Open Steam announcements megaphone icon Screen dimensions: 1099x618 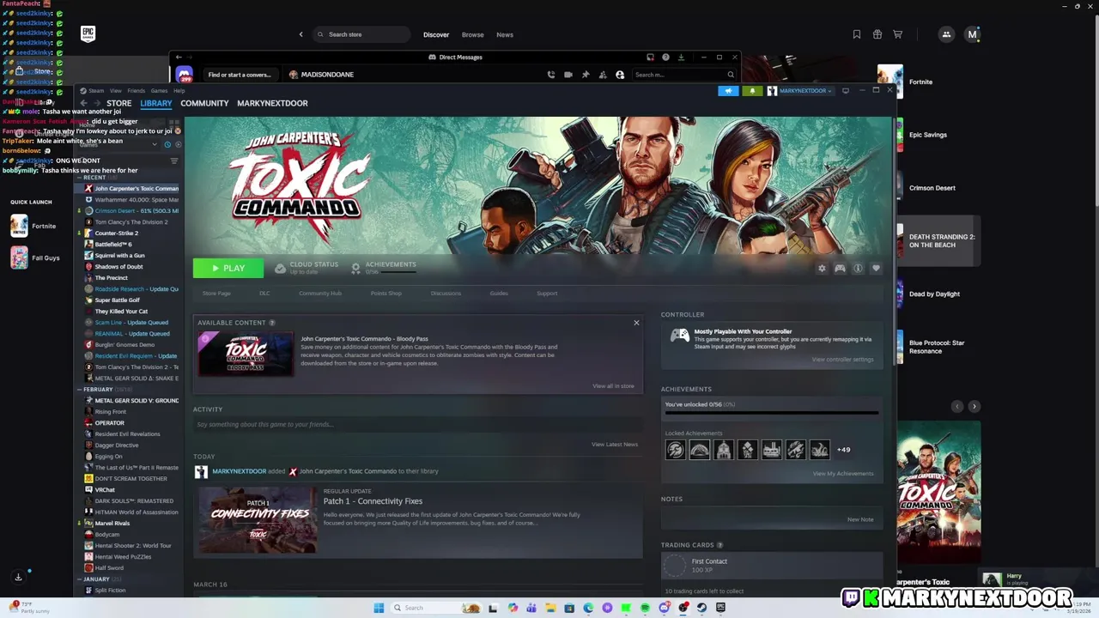(x=728, y=91)
